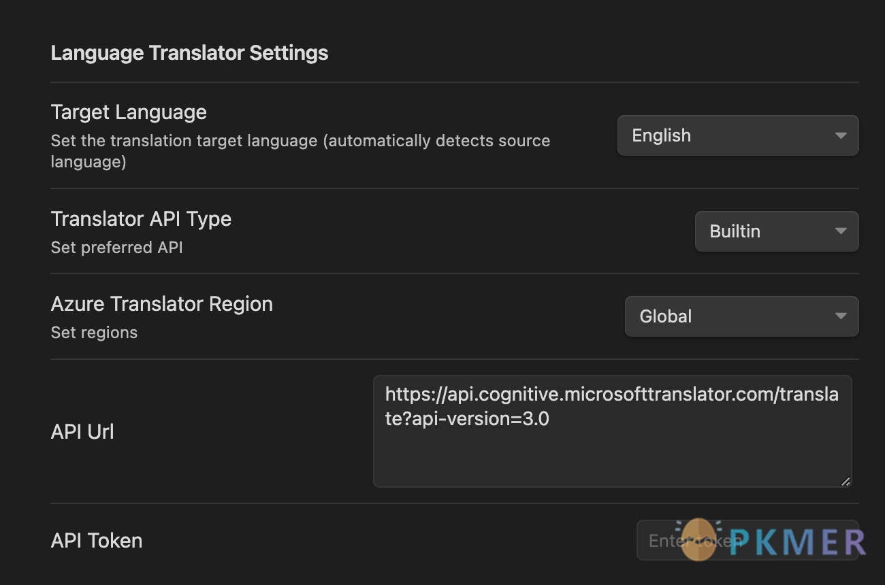The image size is (885, 585).
Task: Click the chevron on the Global dropdown
Action: point(842,316)
